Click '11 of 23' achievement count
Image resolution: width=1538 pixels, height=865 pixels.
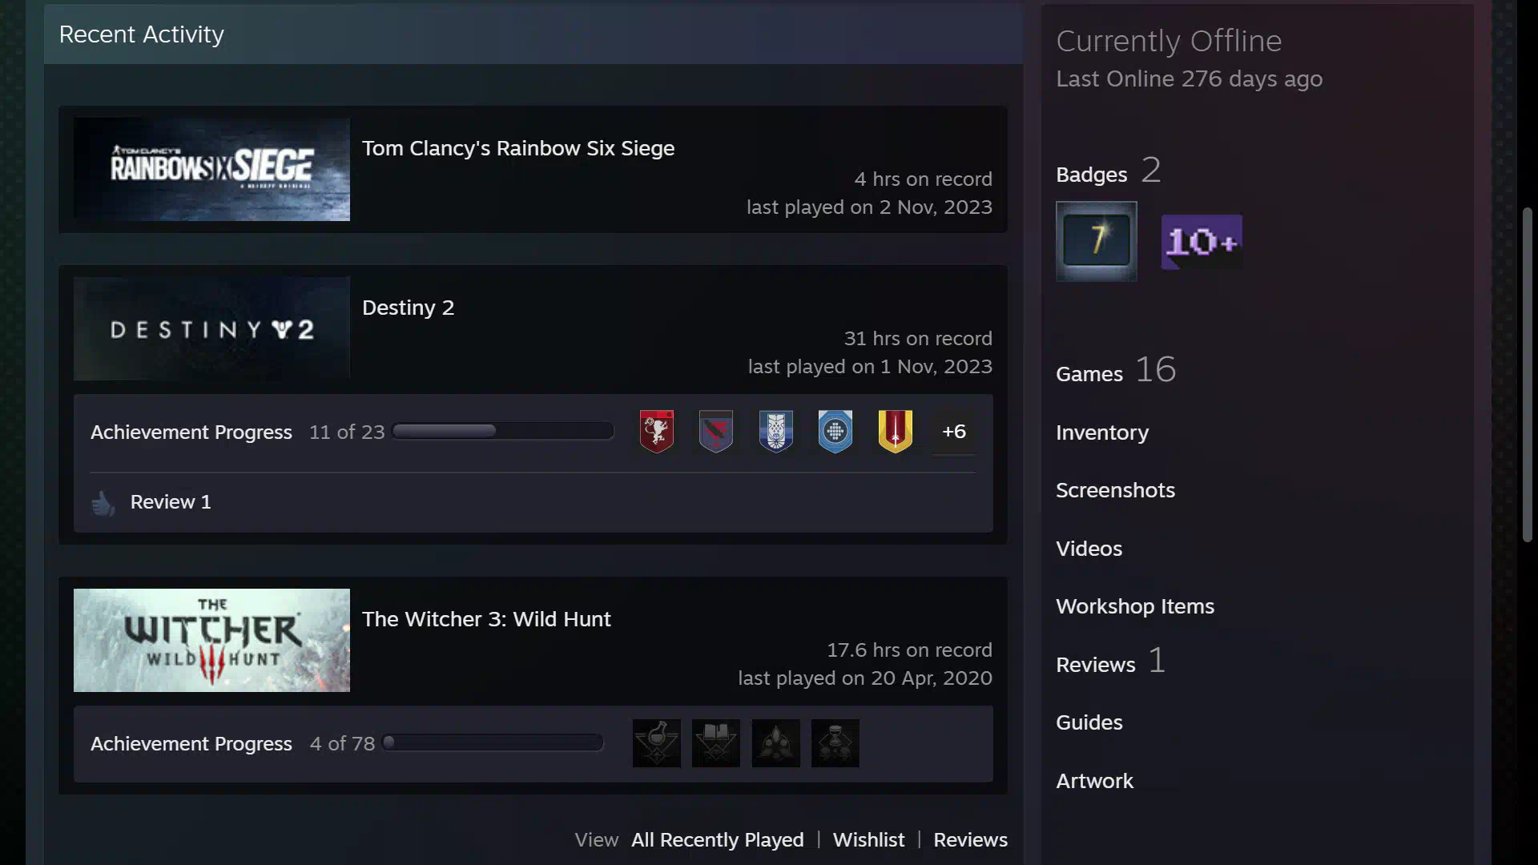point(347,432)
